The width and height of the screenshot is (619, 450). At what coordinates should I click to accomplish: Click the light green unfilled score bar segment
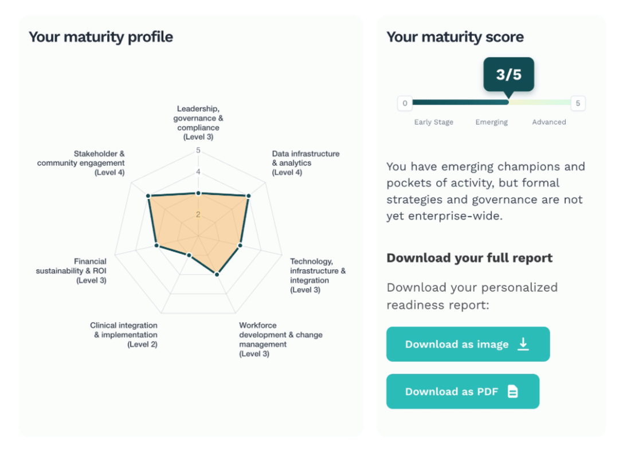coord(539,103)
